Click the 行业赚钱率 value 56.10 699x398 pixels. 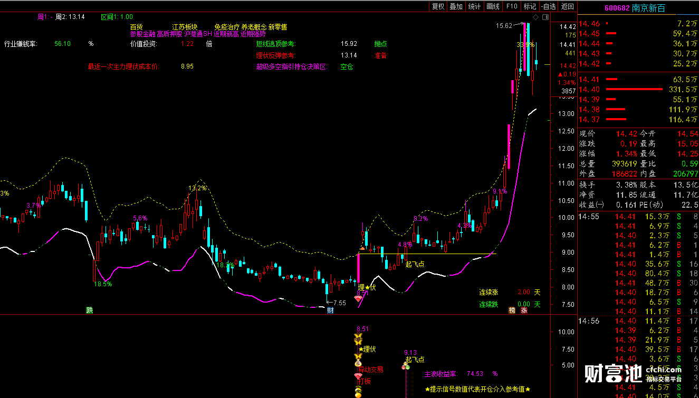pyautogui.click(x=62, y=44)
